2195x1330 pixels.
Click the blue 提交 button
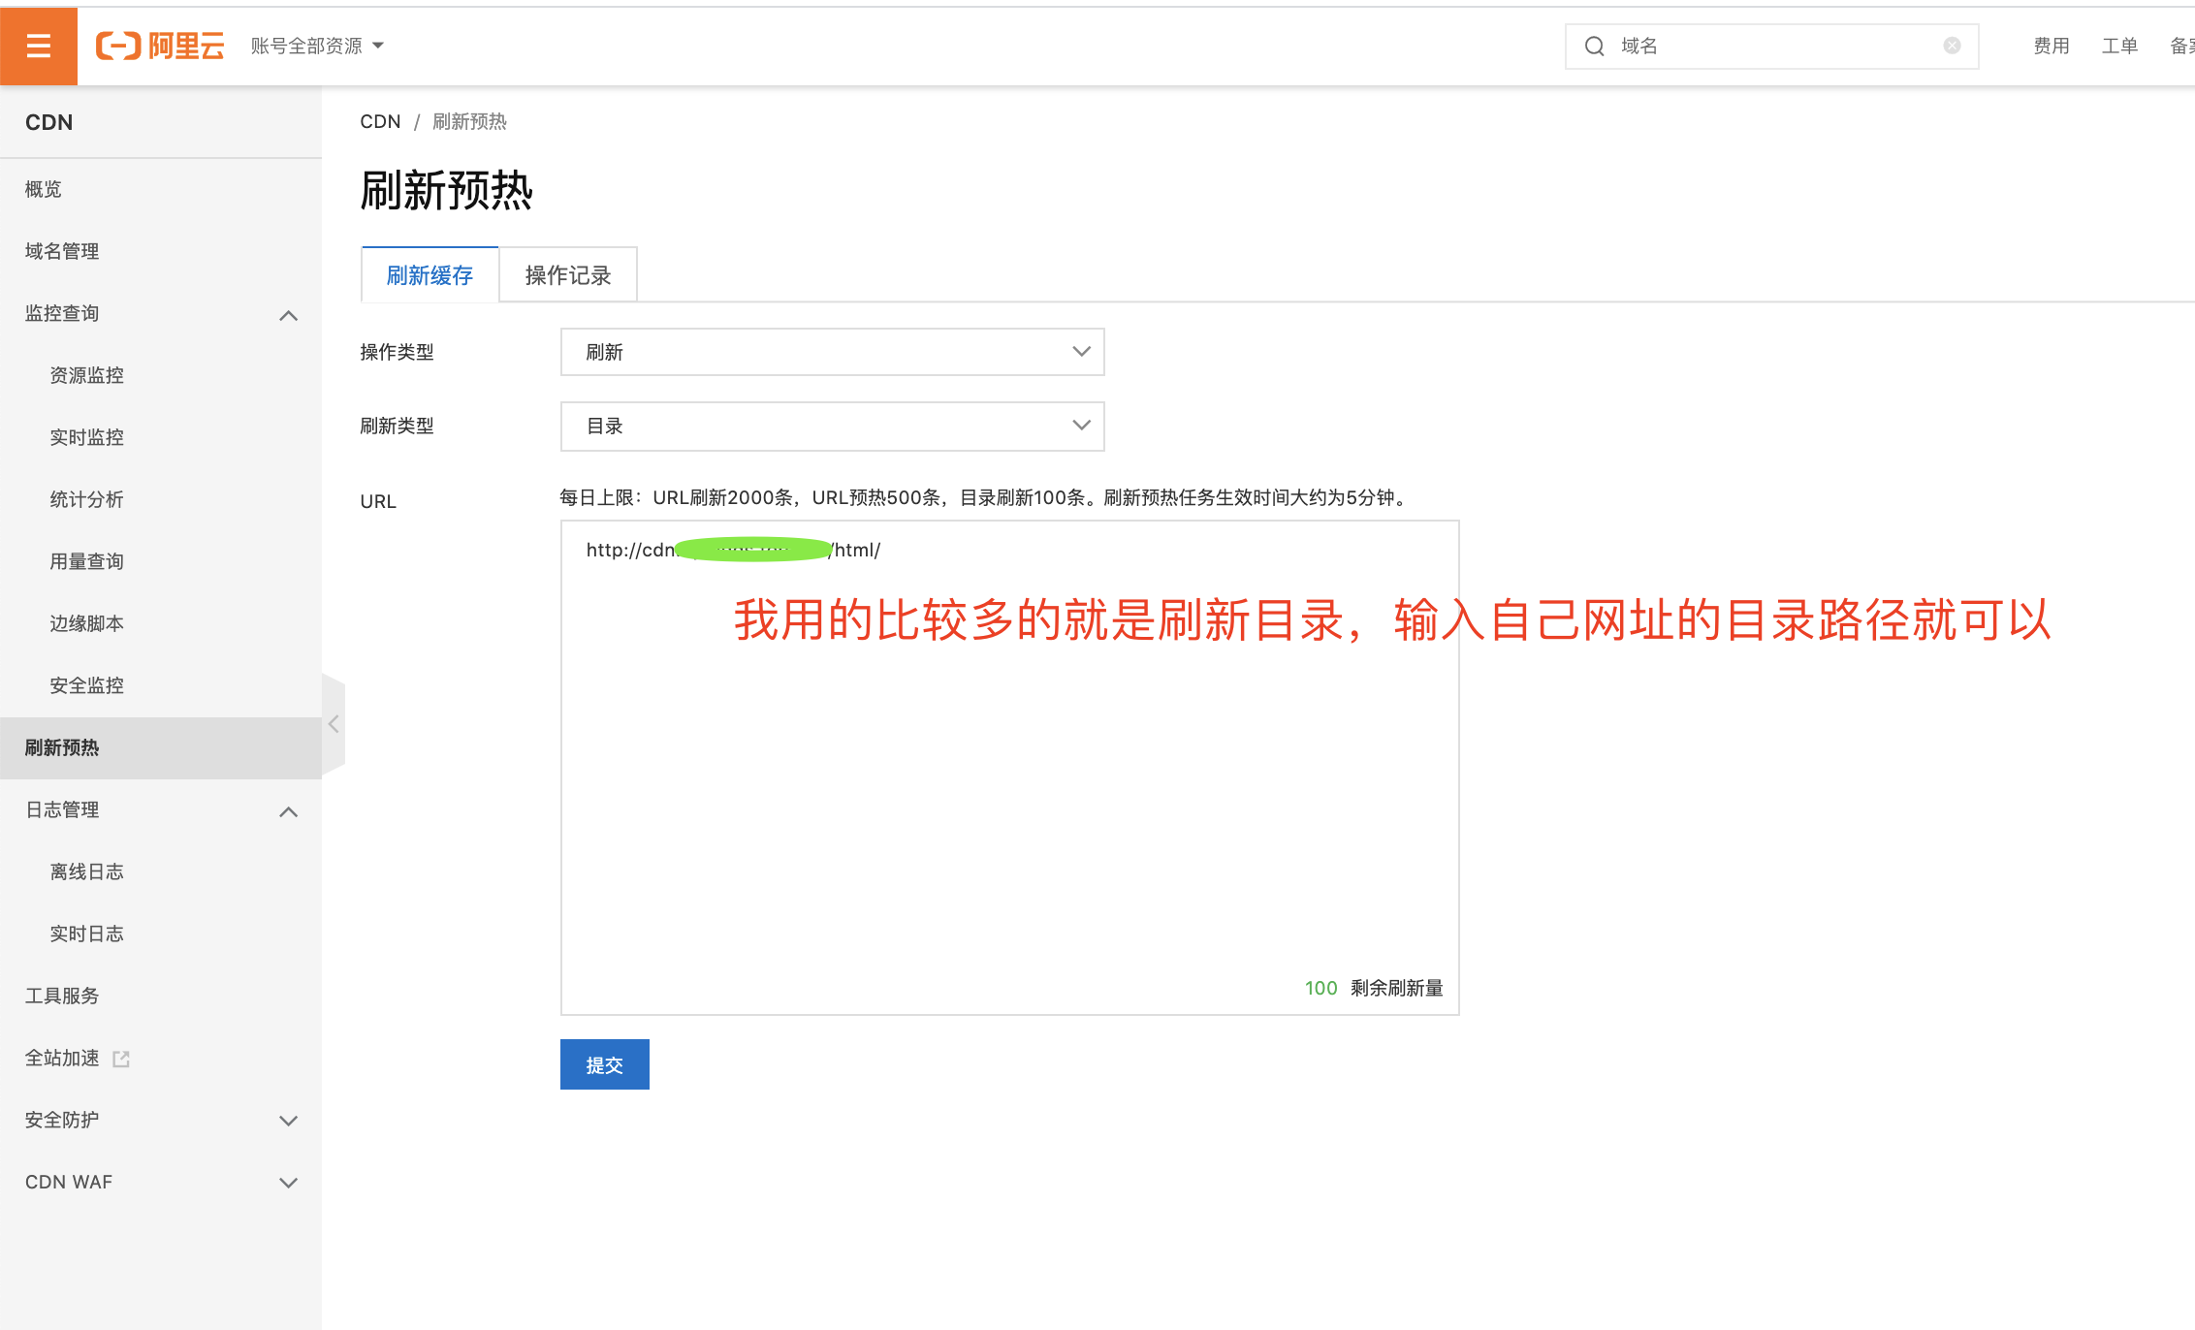point(604,1064)
